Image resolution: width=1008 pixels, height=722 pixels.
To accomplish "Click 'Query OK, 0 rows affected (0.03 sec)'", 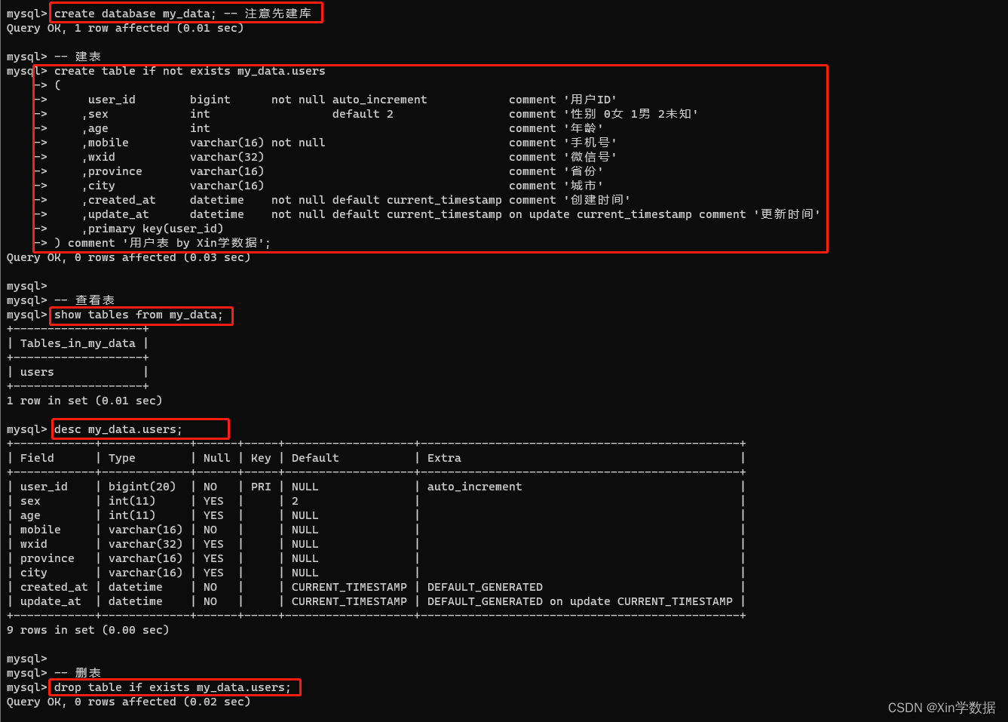I will click(128, 257).
